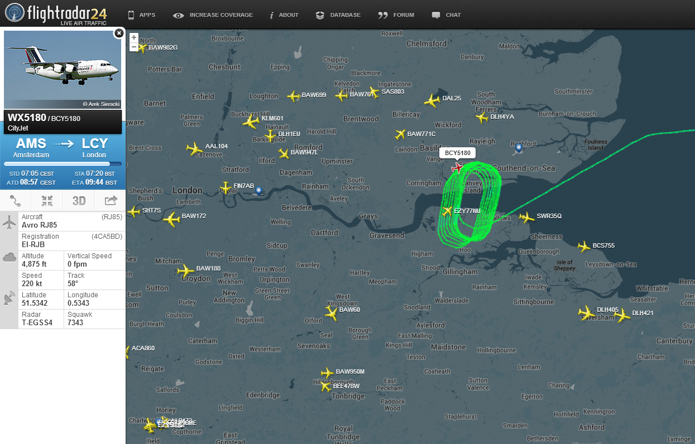Select aircraft DAL25 on the map

coord(432,101)
